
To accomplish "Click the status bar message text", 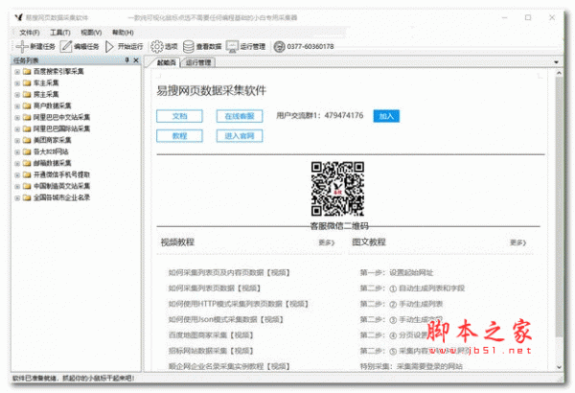I will pyautogui.click(x=74, y=378).
